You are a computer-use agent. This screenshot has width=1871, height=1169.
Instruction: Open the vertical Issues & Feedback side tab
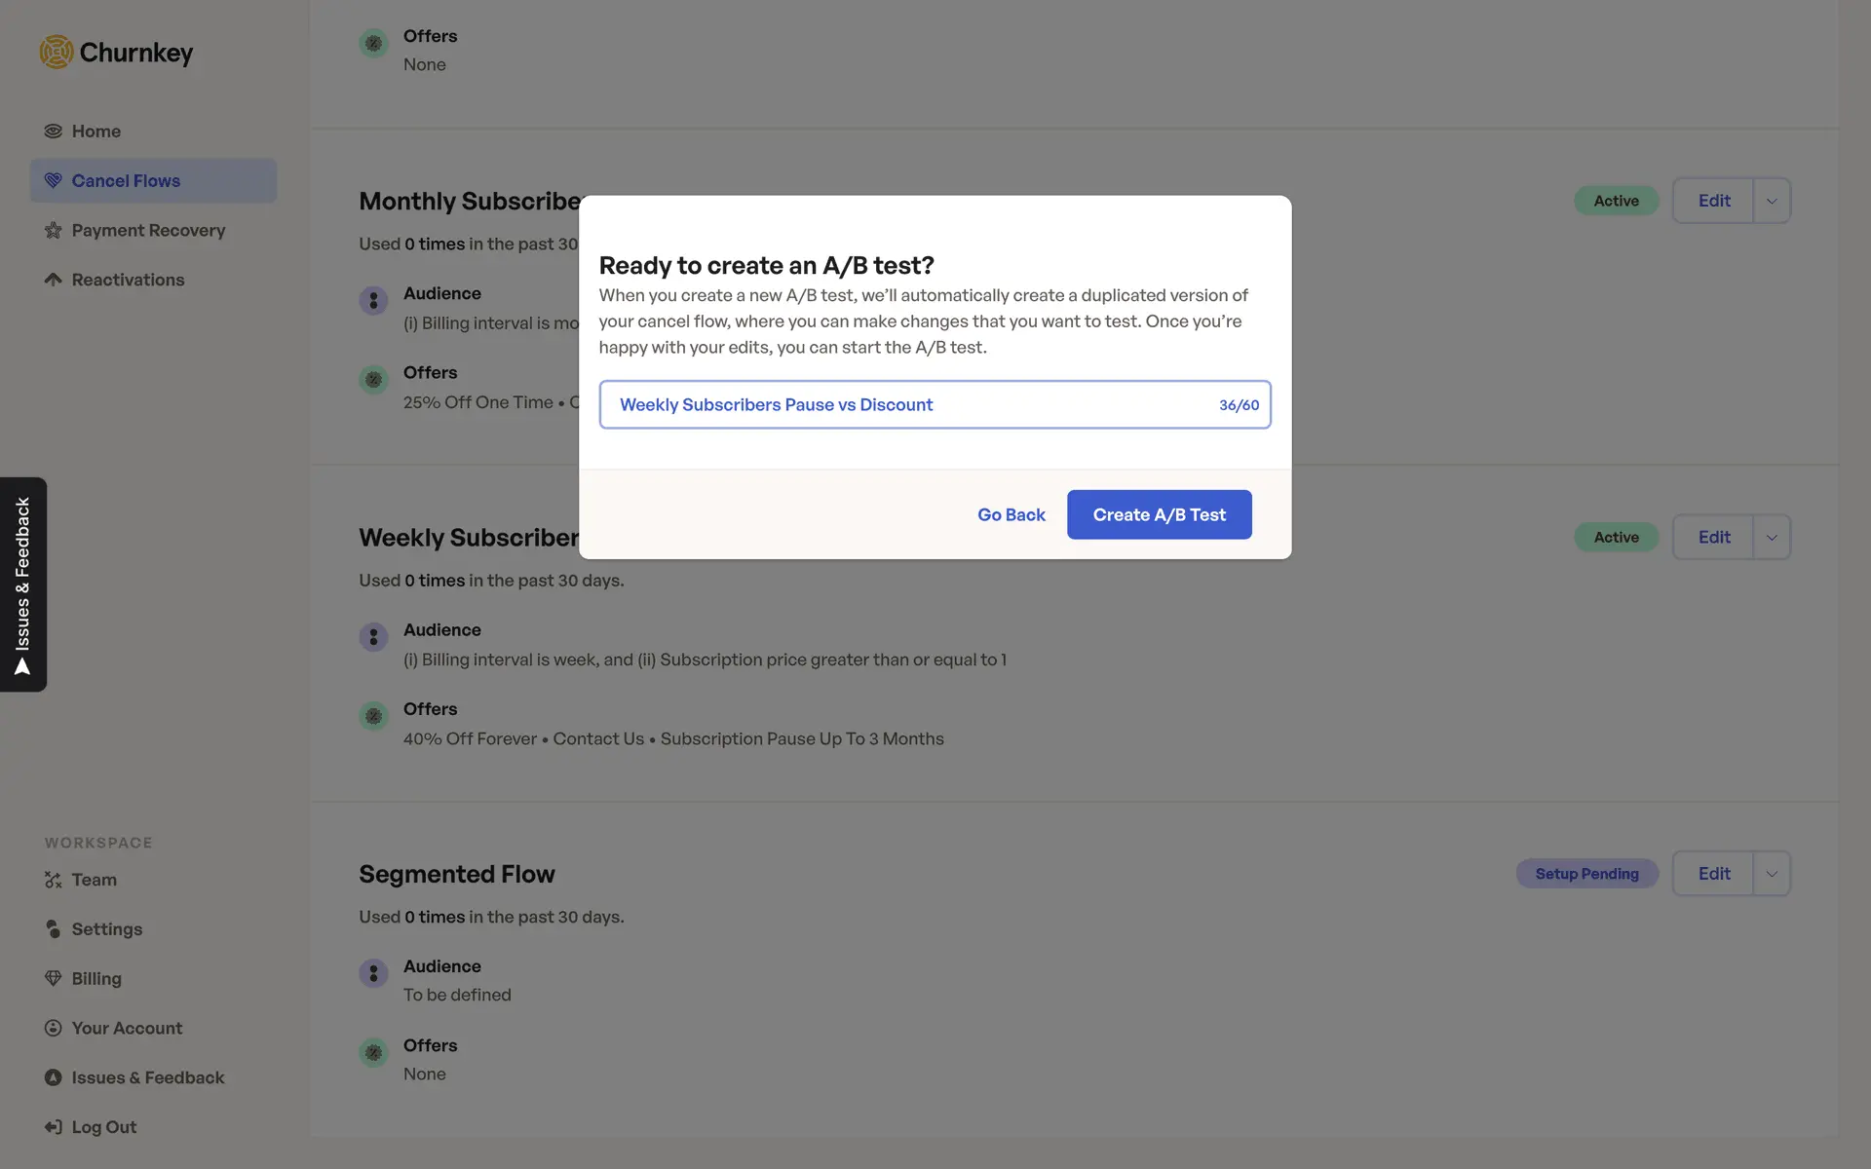click(x=23, y=584)
